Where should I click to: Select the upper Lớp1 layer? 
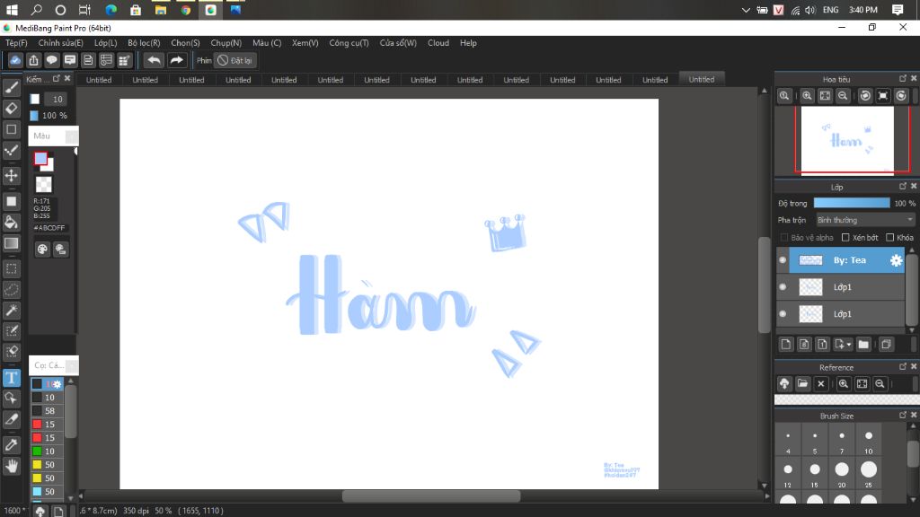click(846, 287)
